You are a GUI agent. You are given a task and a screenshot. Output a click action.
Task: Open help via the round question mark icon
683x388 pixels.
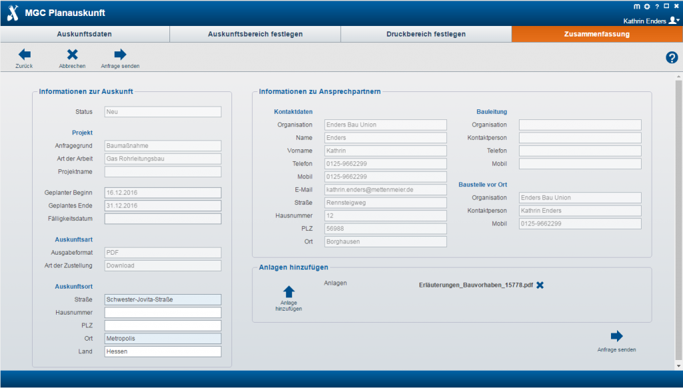click(x=672, y=57)
